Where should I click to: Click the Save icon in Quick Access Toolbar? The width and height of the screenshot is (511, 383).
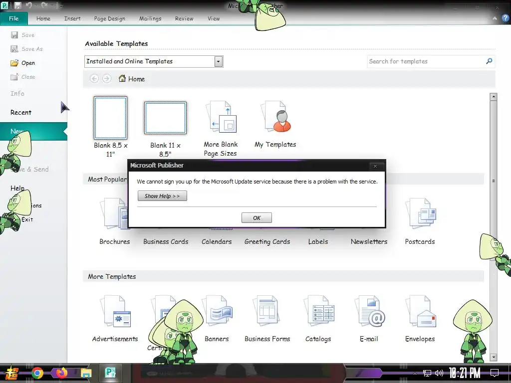(x=17, y=5)
